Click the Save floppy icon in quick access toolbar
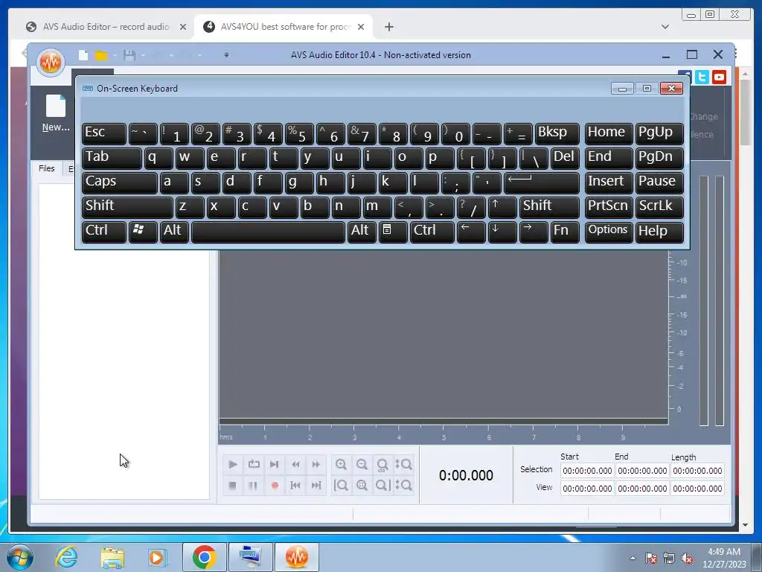 coord(129,55)
